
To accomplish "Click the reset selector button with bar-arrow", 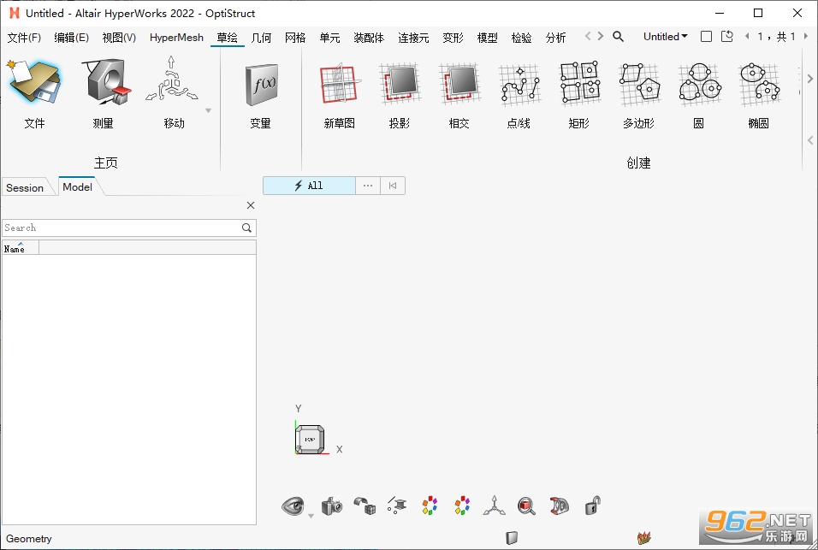I will coord(393,186).
